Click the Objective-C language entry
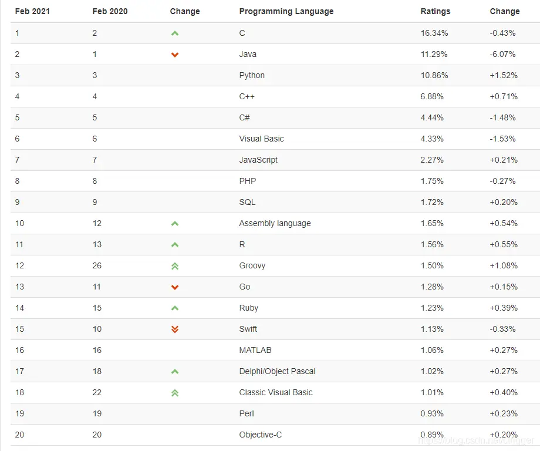 click(x=261, y=435)
